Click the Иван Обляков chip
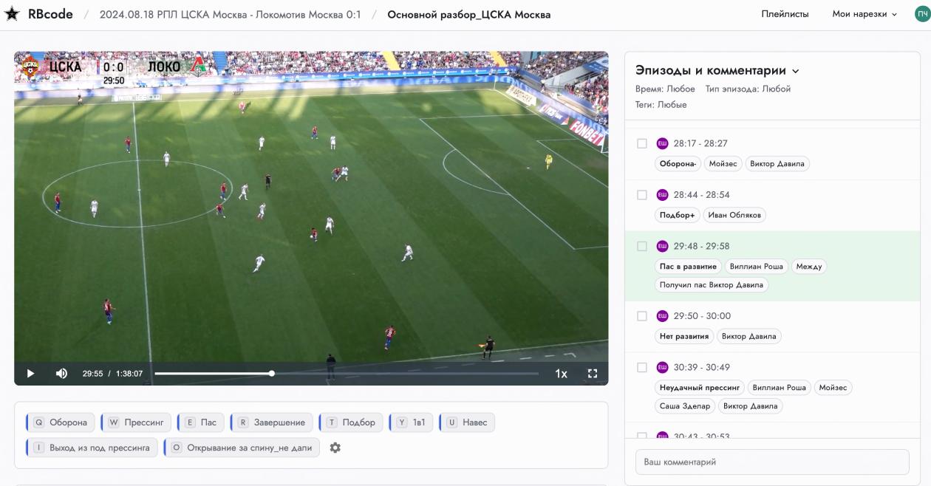The width and height of the screenshot is (931, 486). click(734, 215)
